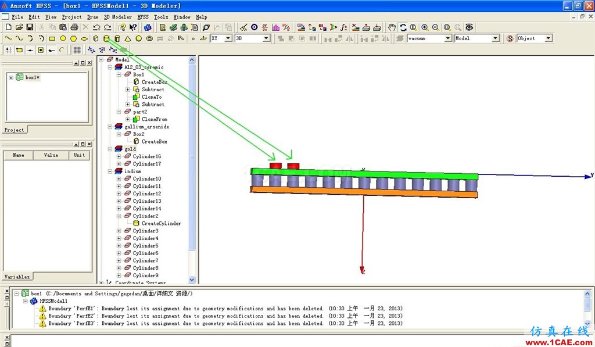Undo the last action
This screenshot has height=347, width=595.
click(96, 27)
